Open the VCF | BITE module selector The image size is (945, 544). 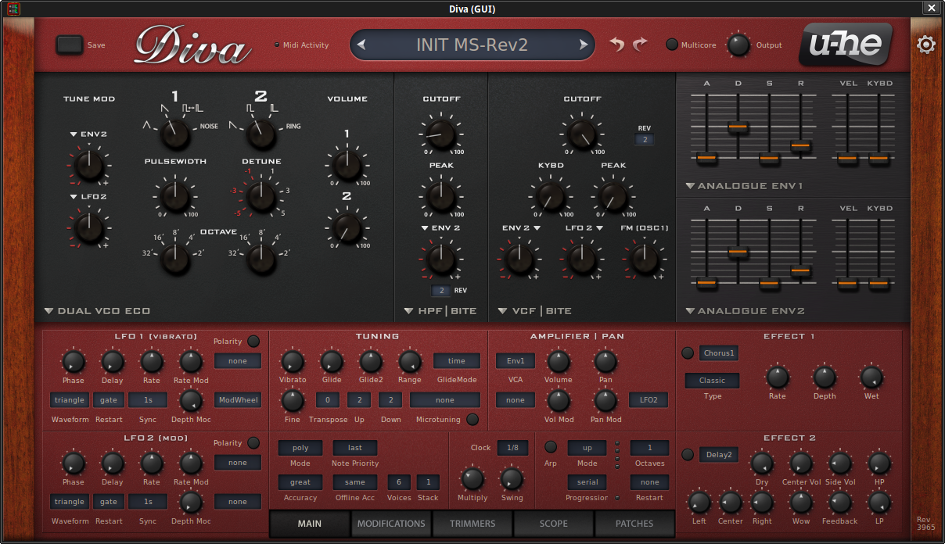(x=534, y=311)
